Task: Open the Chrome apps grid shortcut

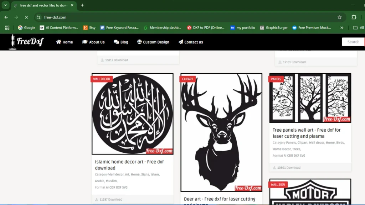Action: (7, 27)
